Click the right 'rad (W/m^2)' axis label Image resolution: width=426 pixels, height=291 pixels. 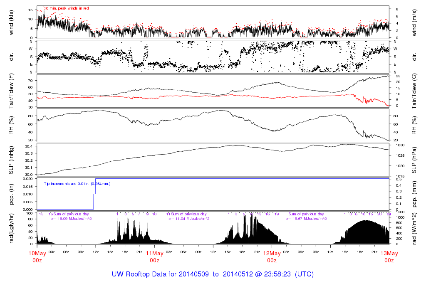pyautogui.click(x=415, y=228)
